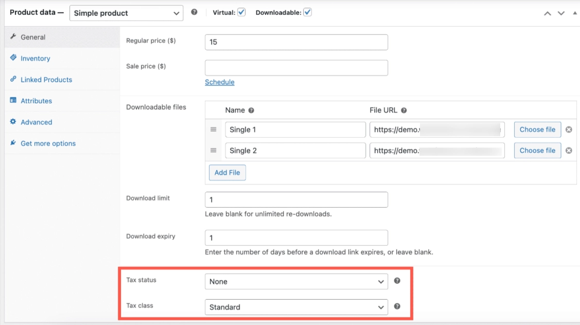
Task: Click the drag handle for Single 1
Action: click(213, 130)
